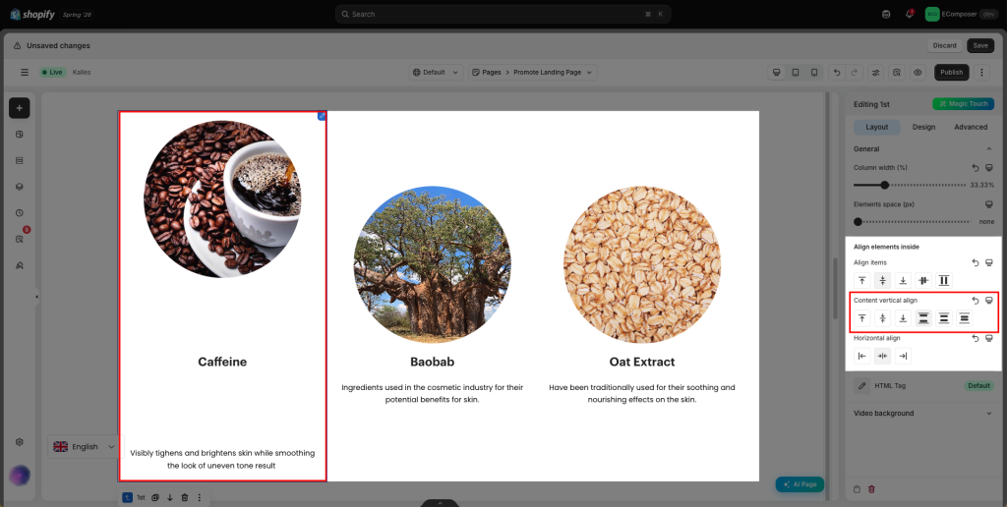This screenshot has height=507, width=1007.
Task: Open the Default language dropdown
Action: coord(436,73)
